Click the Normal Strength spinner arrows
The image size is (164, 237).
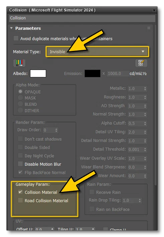[145, 114]
